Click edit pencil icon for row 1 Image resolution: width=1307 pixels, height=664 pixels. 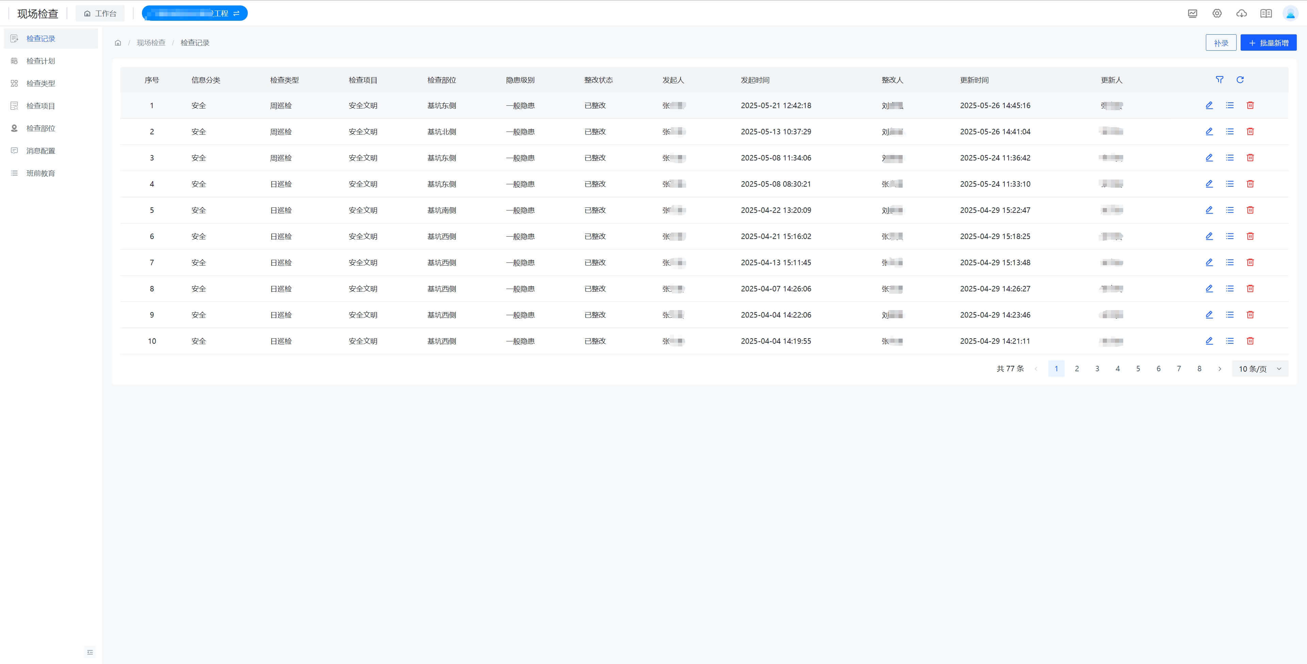[x=1209, y=105]
